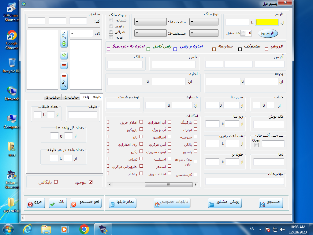Uncheck the موجود (available) checkbox
Viewport: 313px width, 235px height.
point(91,182)
